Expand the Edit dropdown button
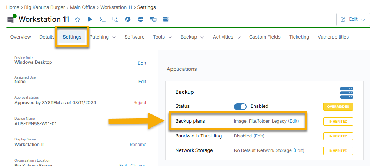 coord(353,19)
